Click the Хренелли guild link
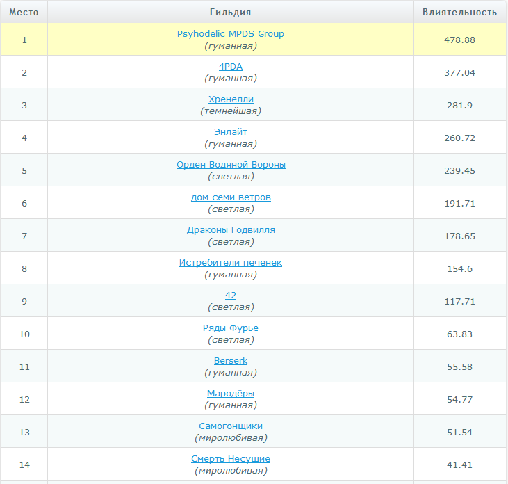 point(231,99)
